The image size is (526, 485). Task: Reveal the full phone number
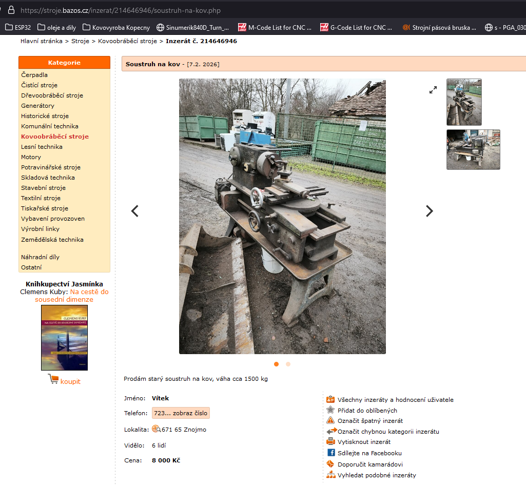tap(181, 413)
